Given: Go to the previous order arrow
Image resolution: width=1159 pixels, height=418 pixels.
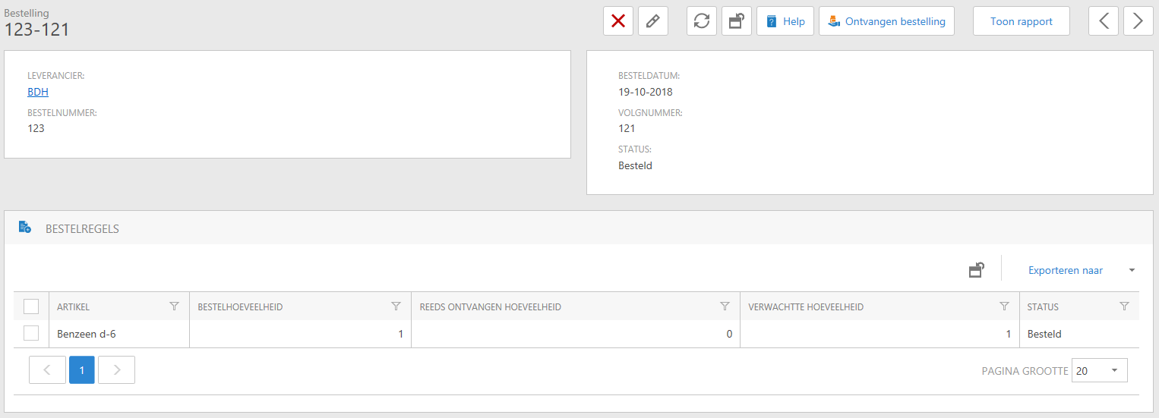Looking at the screenshot, I should point(1103,21).
